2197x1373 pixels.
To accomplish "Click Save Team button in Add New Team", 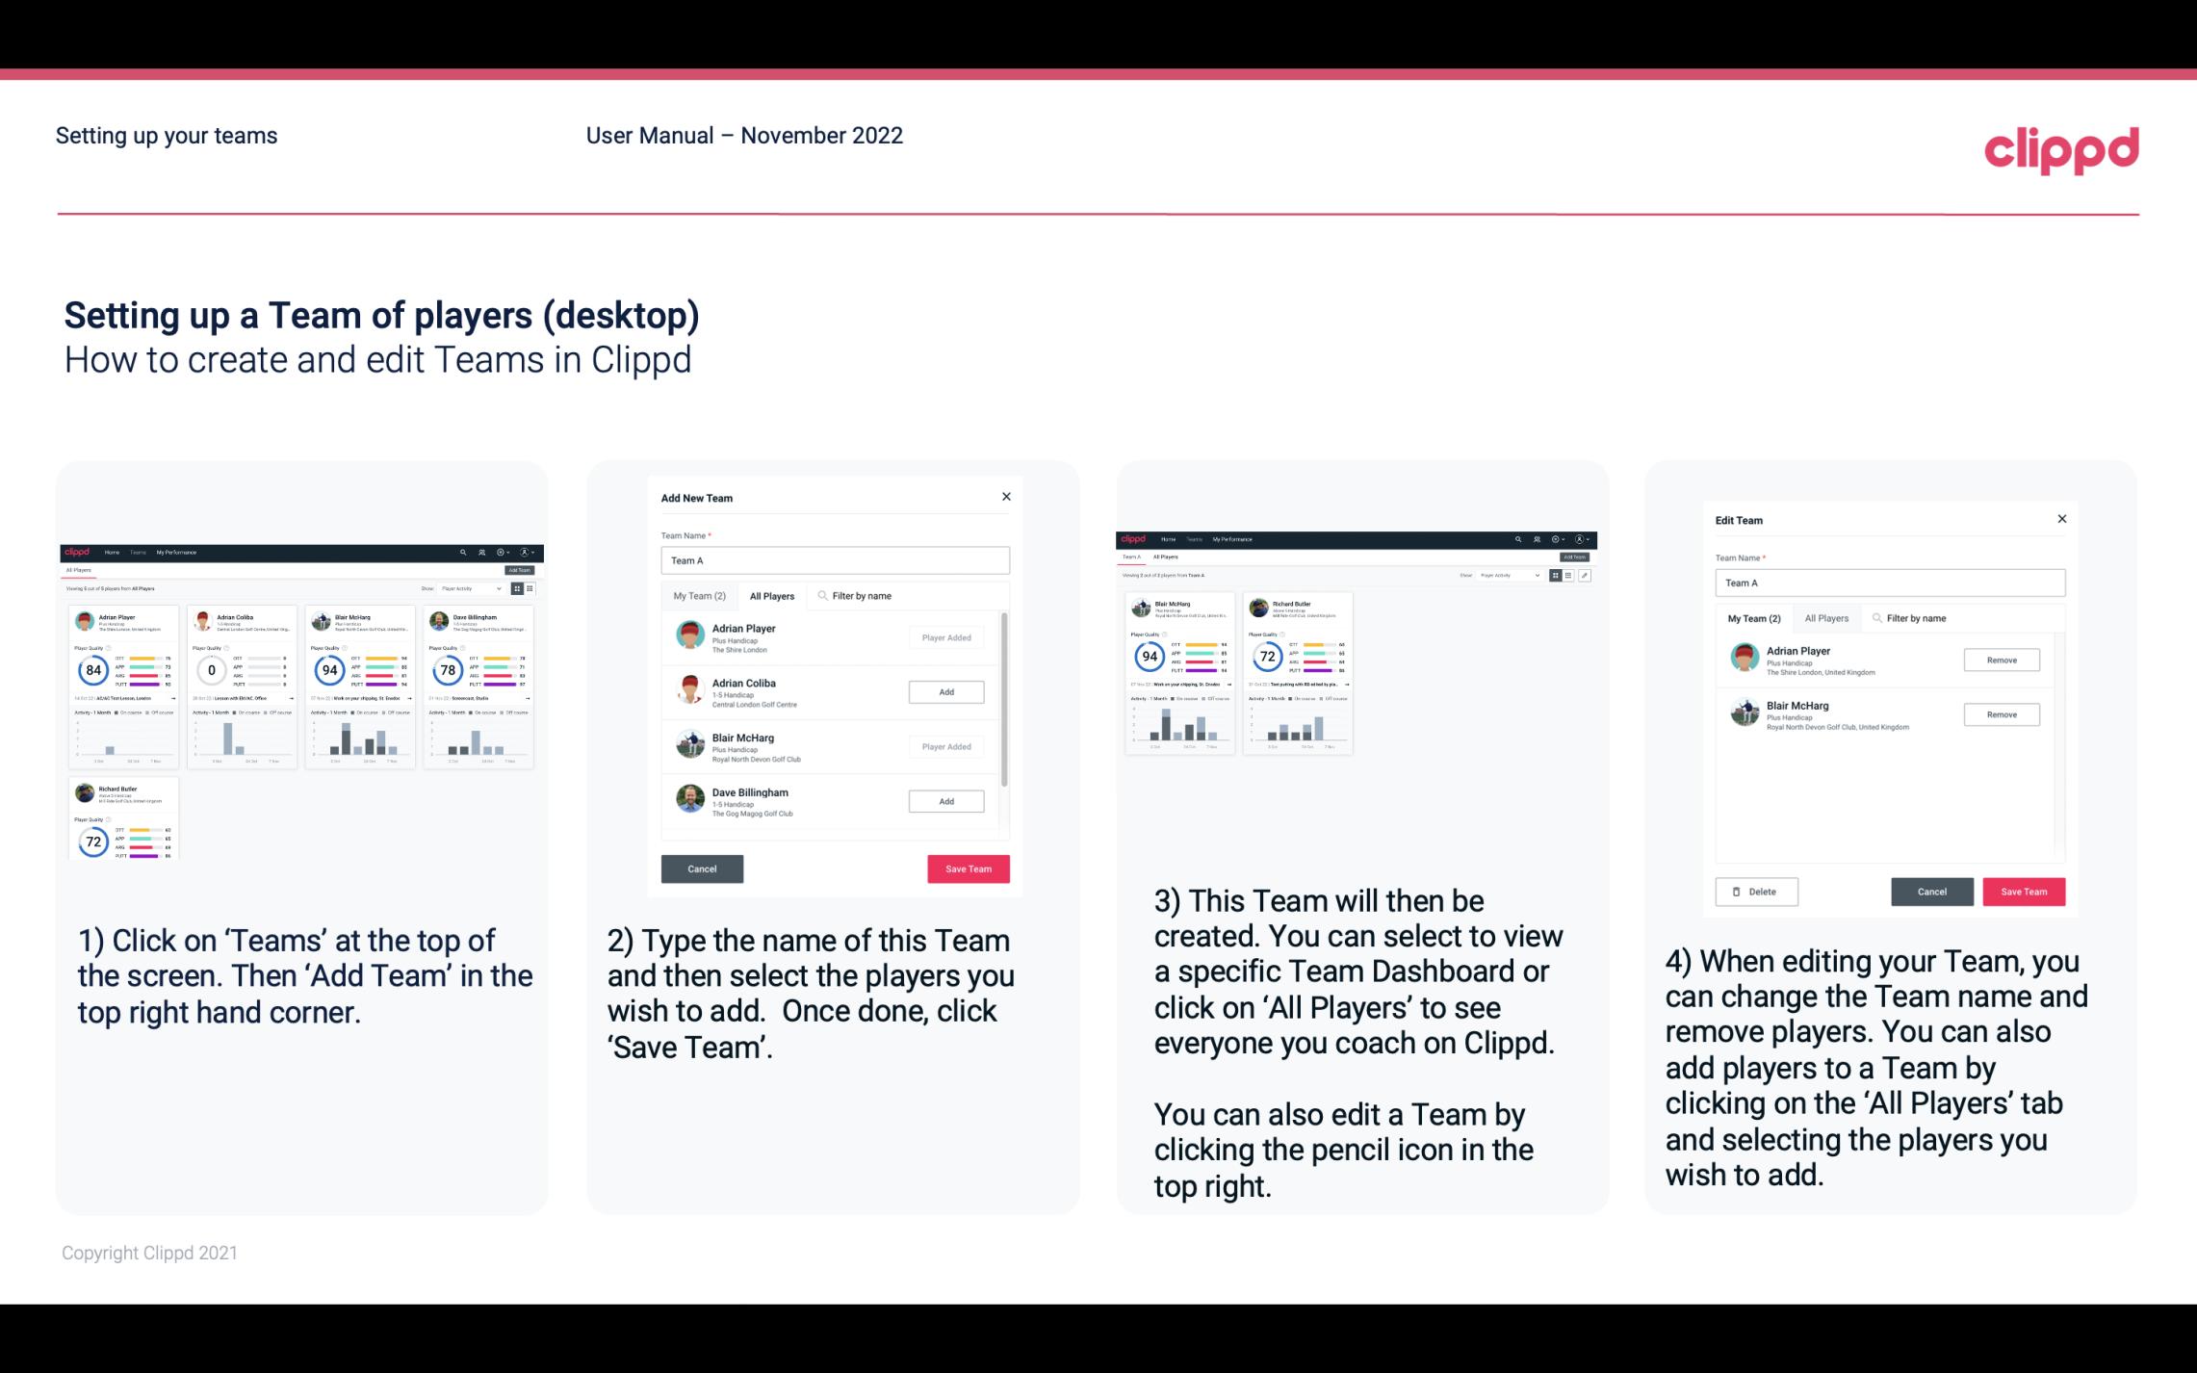I will [x=967, y=867].
